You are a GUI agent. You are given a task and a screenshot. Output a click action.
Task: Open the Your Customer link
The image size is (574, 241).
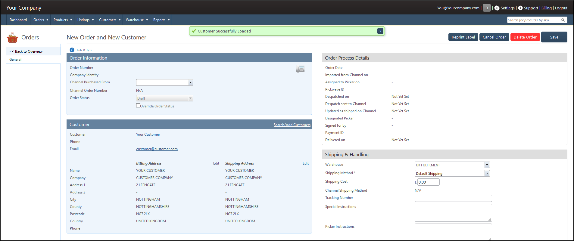tap(148, 134)
